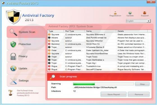Viewport: 157px width, 105px height.
Task: Click the Settings tools icon
Action: click(13, 81)
